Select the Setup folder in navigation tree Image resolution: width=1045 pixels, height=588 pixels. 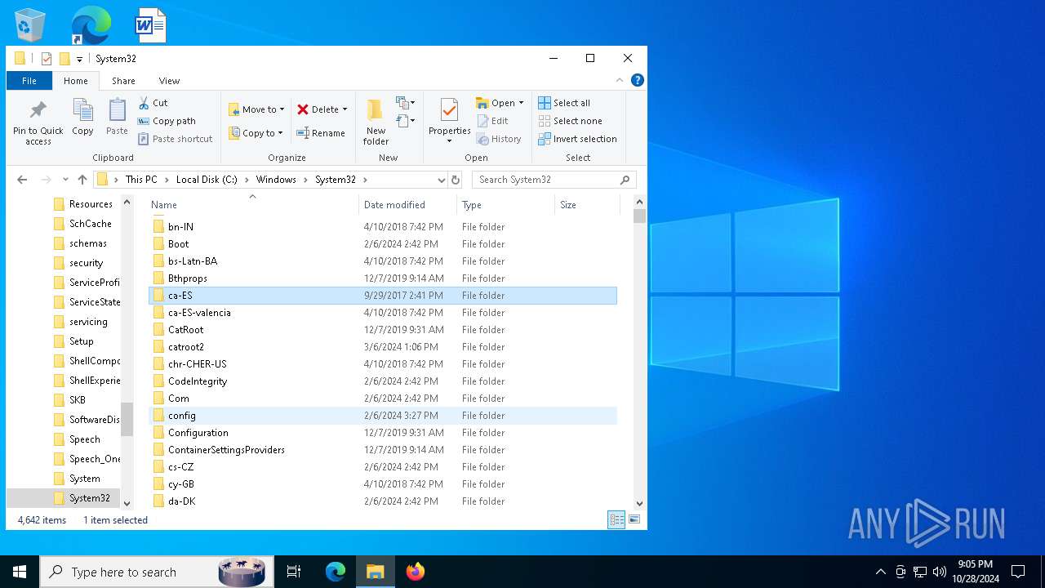coord(81,341)
